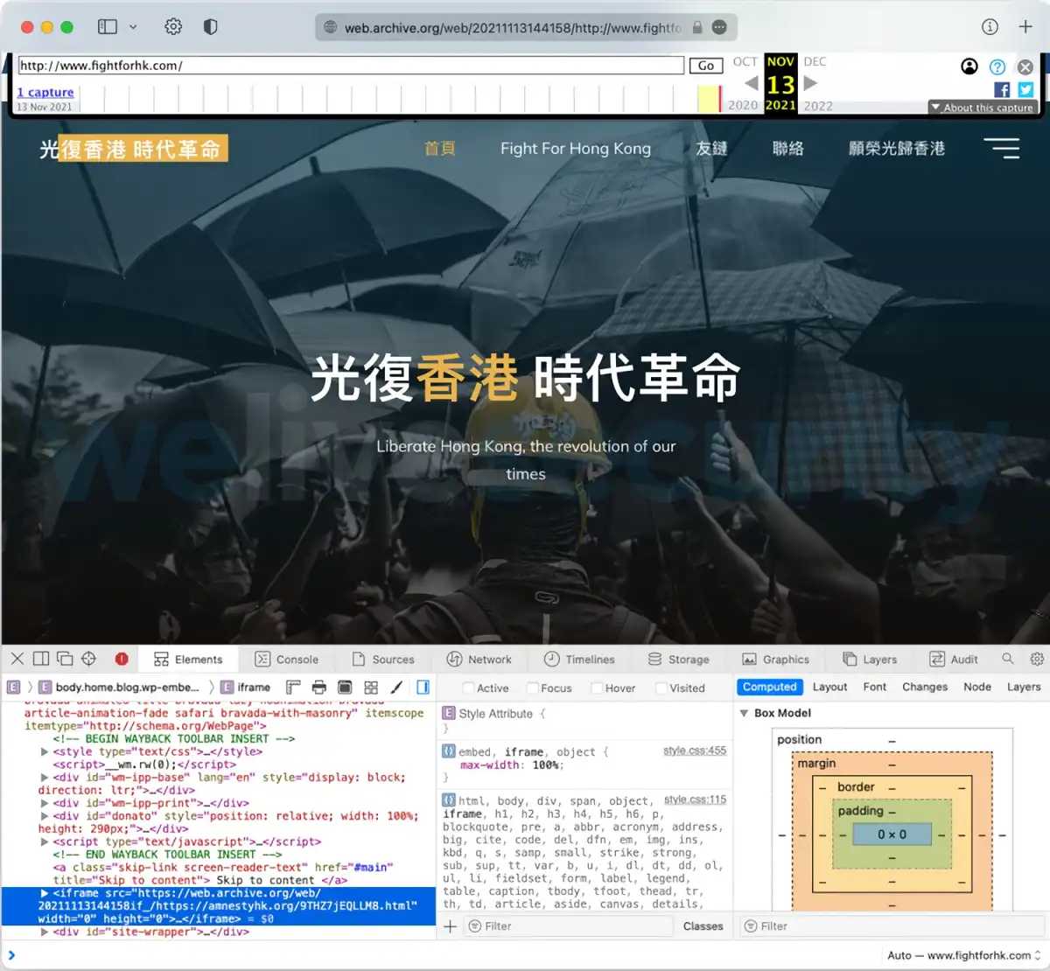Open Safari sidebar toggle icon
This screenshot has width=1050, height=971.
108,27
